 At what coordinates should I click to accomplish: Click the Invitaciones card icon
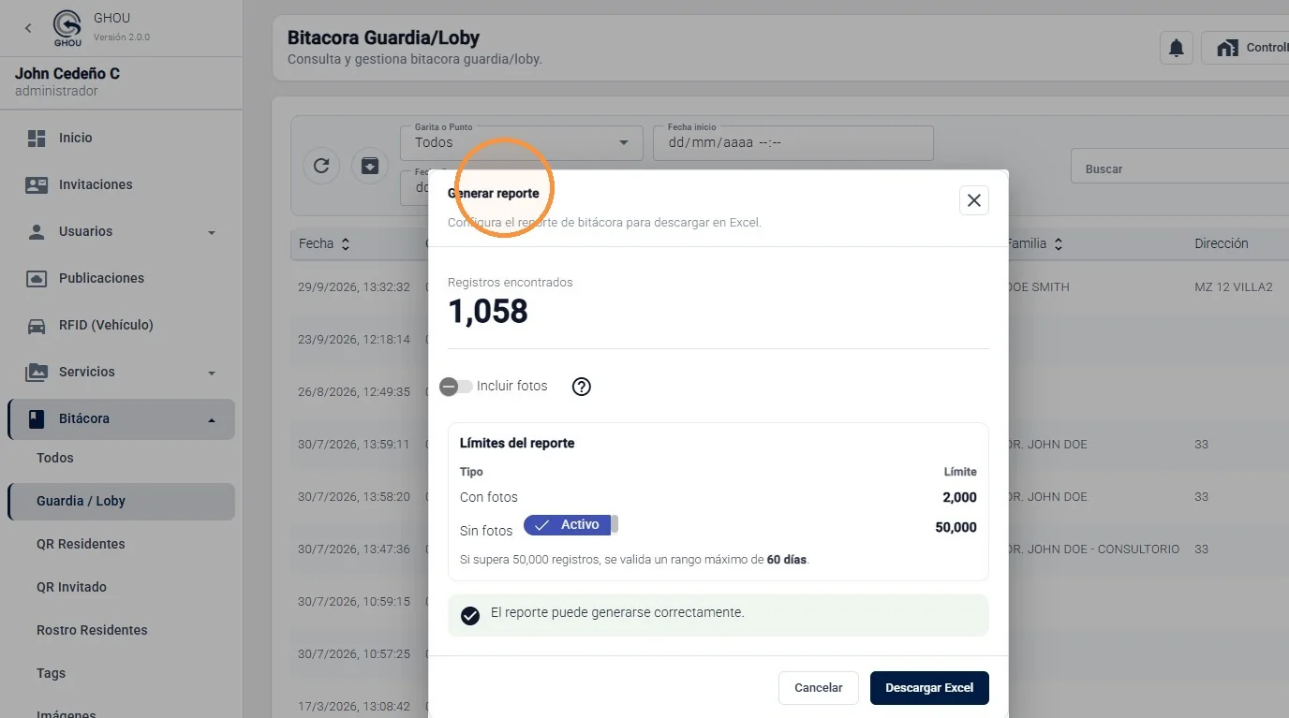(37, 184)
